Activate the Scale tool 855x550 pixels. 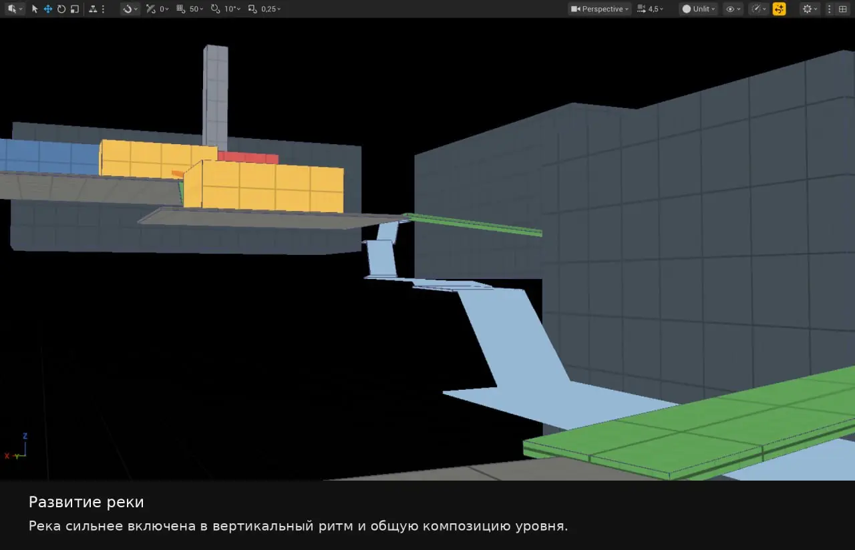[x=75, y=9]
